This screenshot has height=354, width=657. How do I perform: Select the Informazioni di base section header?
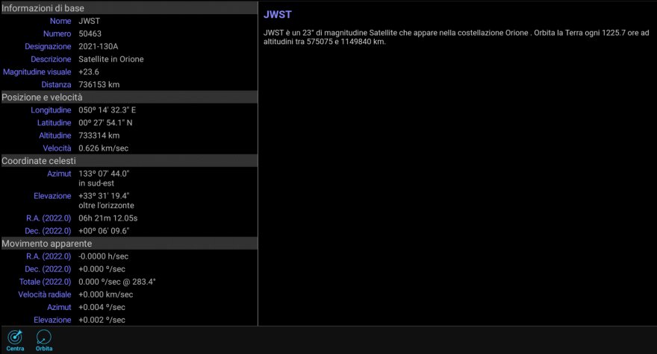pos(129,8)
